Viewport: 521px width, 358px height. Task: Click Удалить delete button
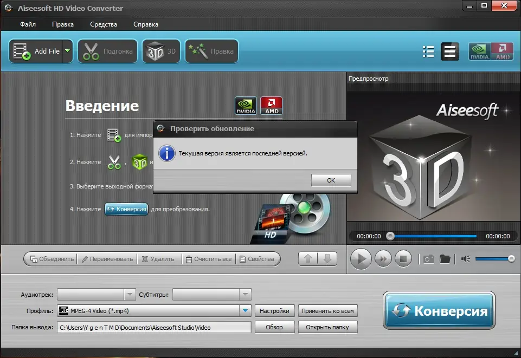158,259
